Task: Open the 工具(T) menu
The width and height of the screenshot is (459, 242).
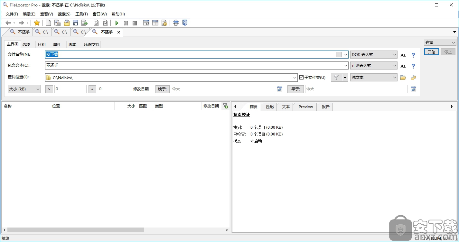Action: 81,14
